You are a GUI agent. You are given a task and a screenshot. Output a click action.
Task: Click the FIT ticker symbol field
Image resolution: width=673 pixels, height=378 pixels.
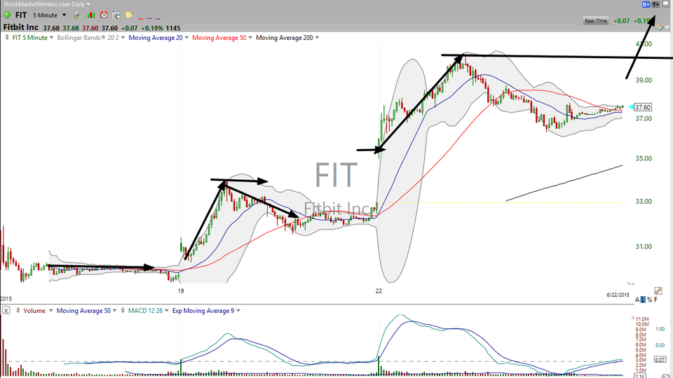21,15
